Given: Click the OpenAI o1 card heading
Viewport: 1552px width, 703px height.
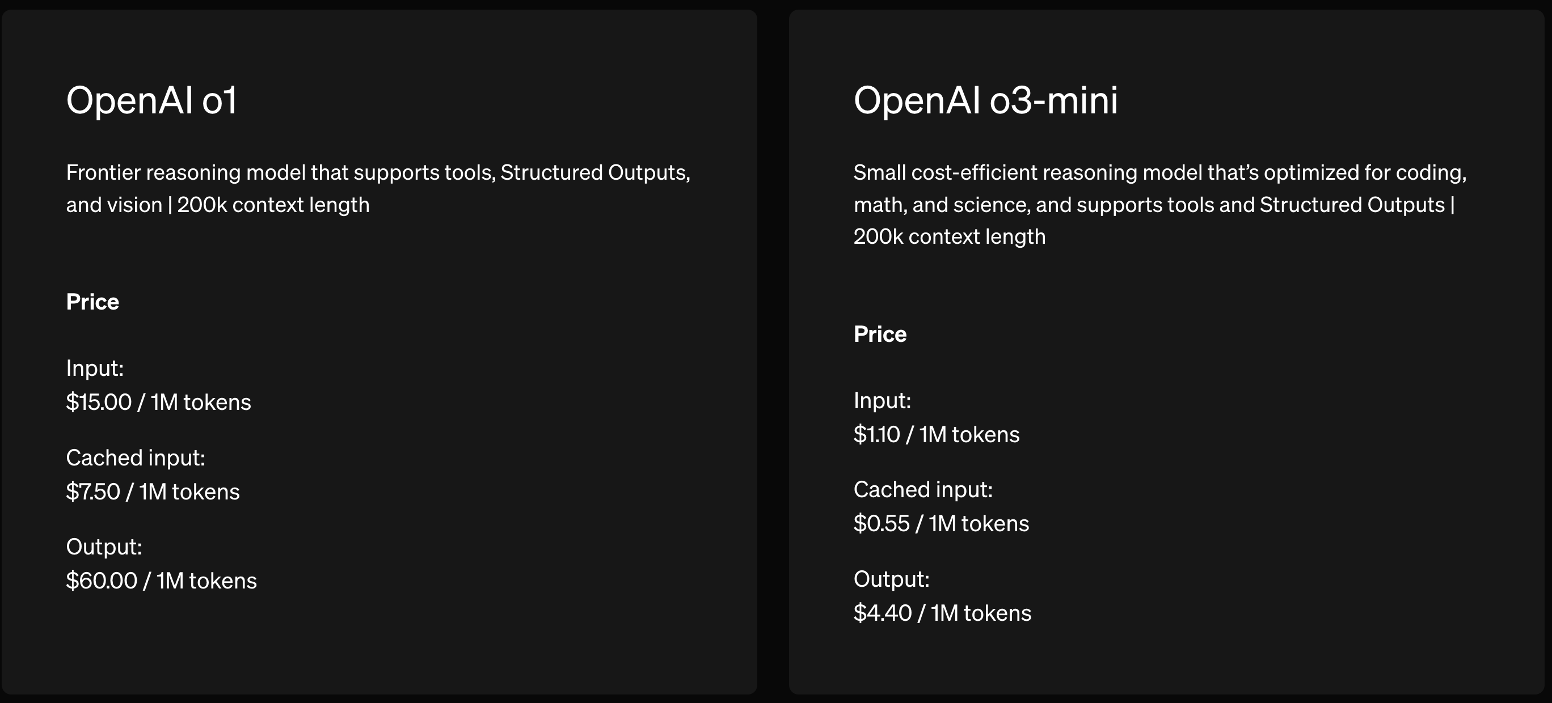Looking at the screenshot, I should (x=151, y=100).
